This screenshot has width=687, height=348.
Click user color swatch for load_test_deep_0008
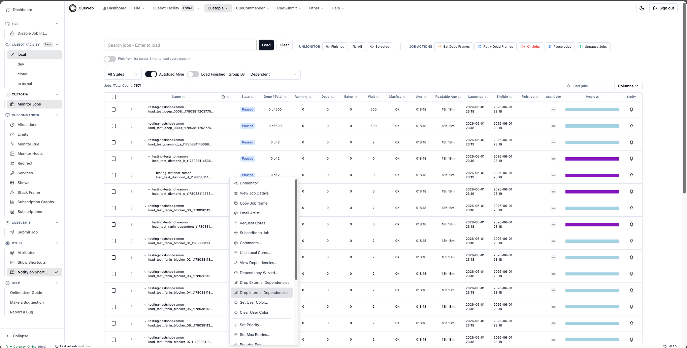click(553, 110)
